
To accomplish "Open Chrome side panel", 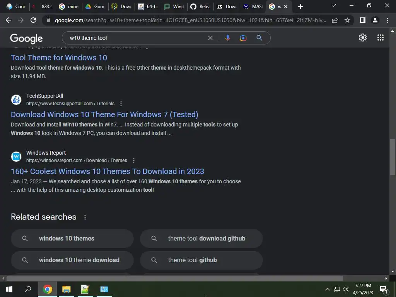I will click(363, 20).
